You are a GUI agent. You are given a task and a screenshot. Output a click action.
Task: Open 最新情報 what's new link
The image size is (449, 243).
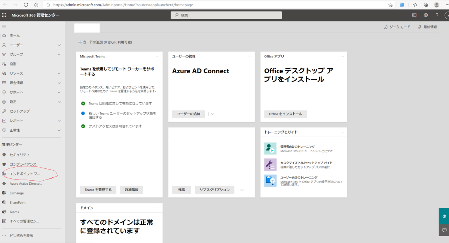point(427,27)
